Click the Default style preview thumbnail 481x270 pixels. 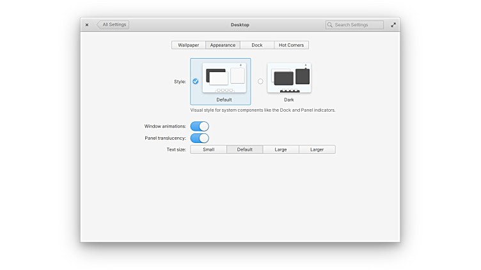click(224, 78)
